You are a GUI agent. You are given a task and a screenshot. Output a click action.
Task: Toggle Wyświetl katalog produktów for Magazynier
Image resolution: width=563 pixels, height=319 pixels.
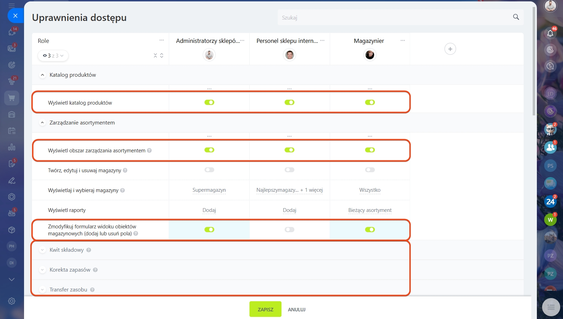coord(370,102)
